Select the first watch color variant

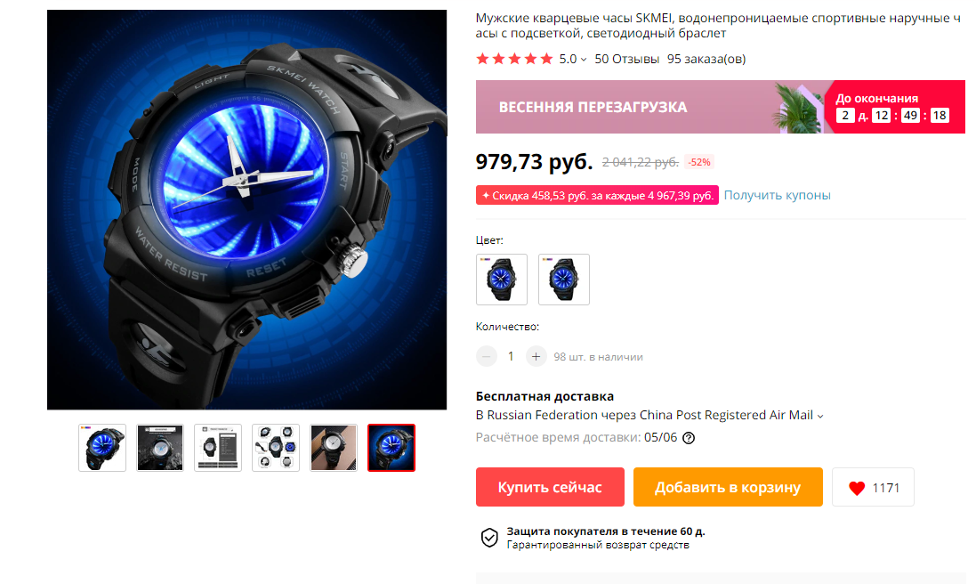coord(502,280)
